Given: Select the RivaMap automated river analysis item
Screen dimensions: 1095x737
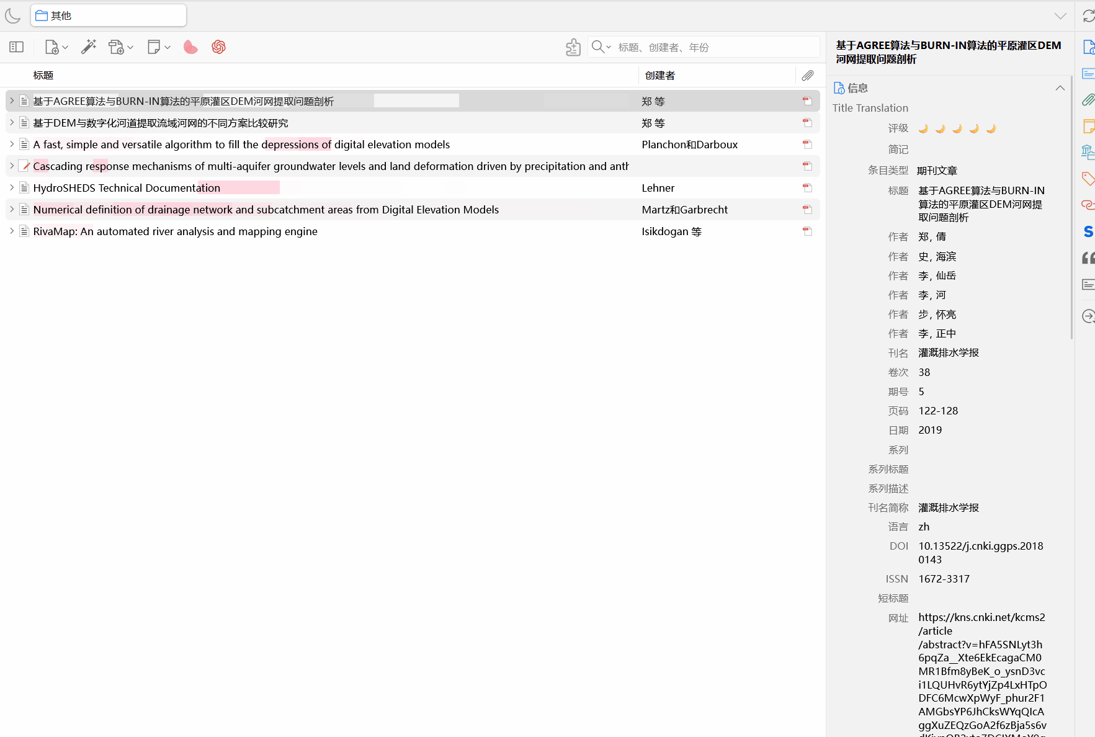Looking at the screenshot, I should pyautogui.click(x=176, y=231).
